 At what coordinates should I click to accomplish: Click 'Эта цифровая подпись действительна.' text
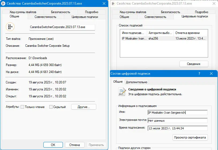coord(155,94)
